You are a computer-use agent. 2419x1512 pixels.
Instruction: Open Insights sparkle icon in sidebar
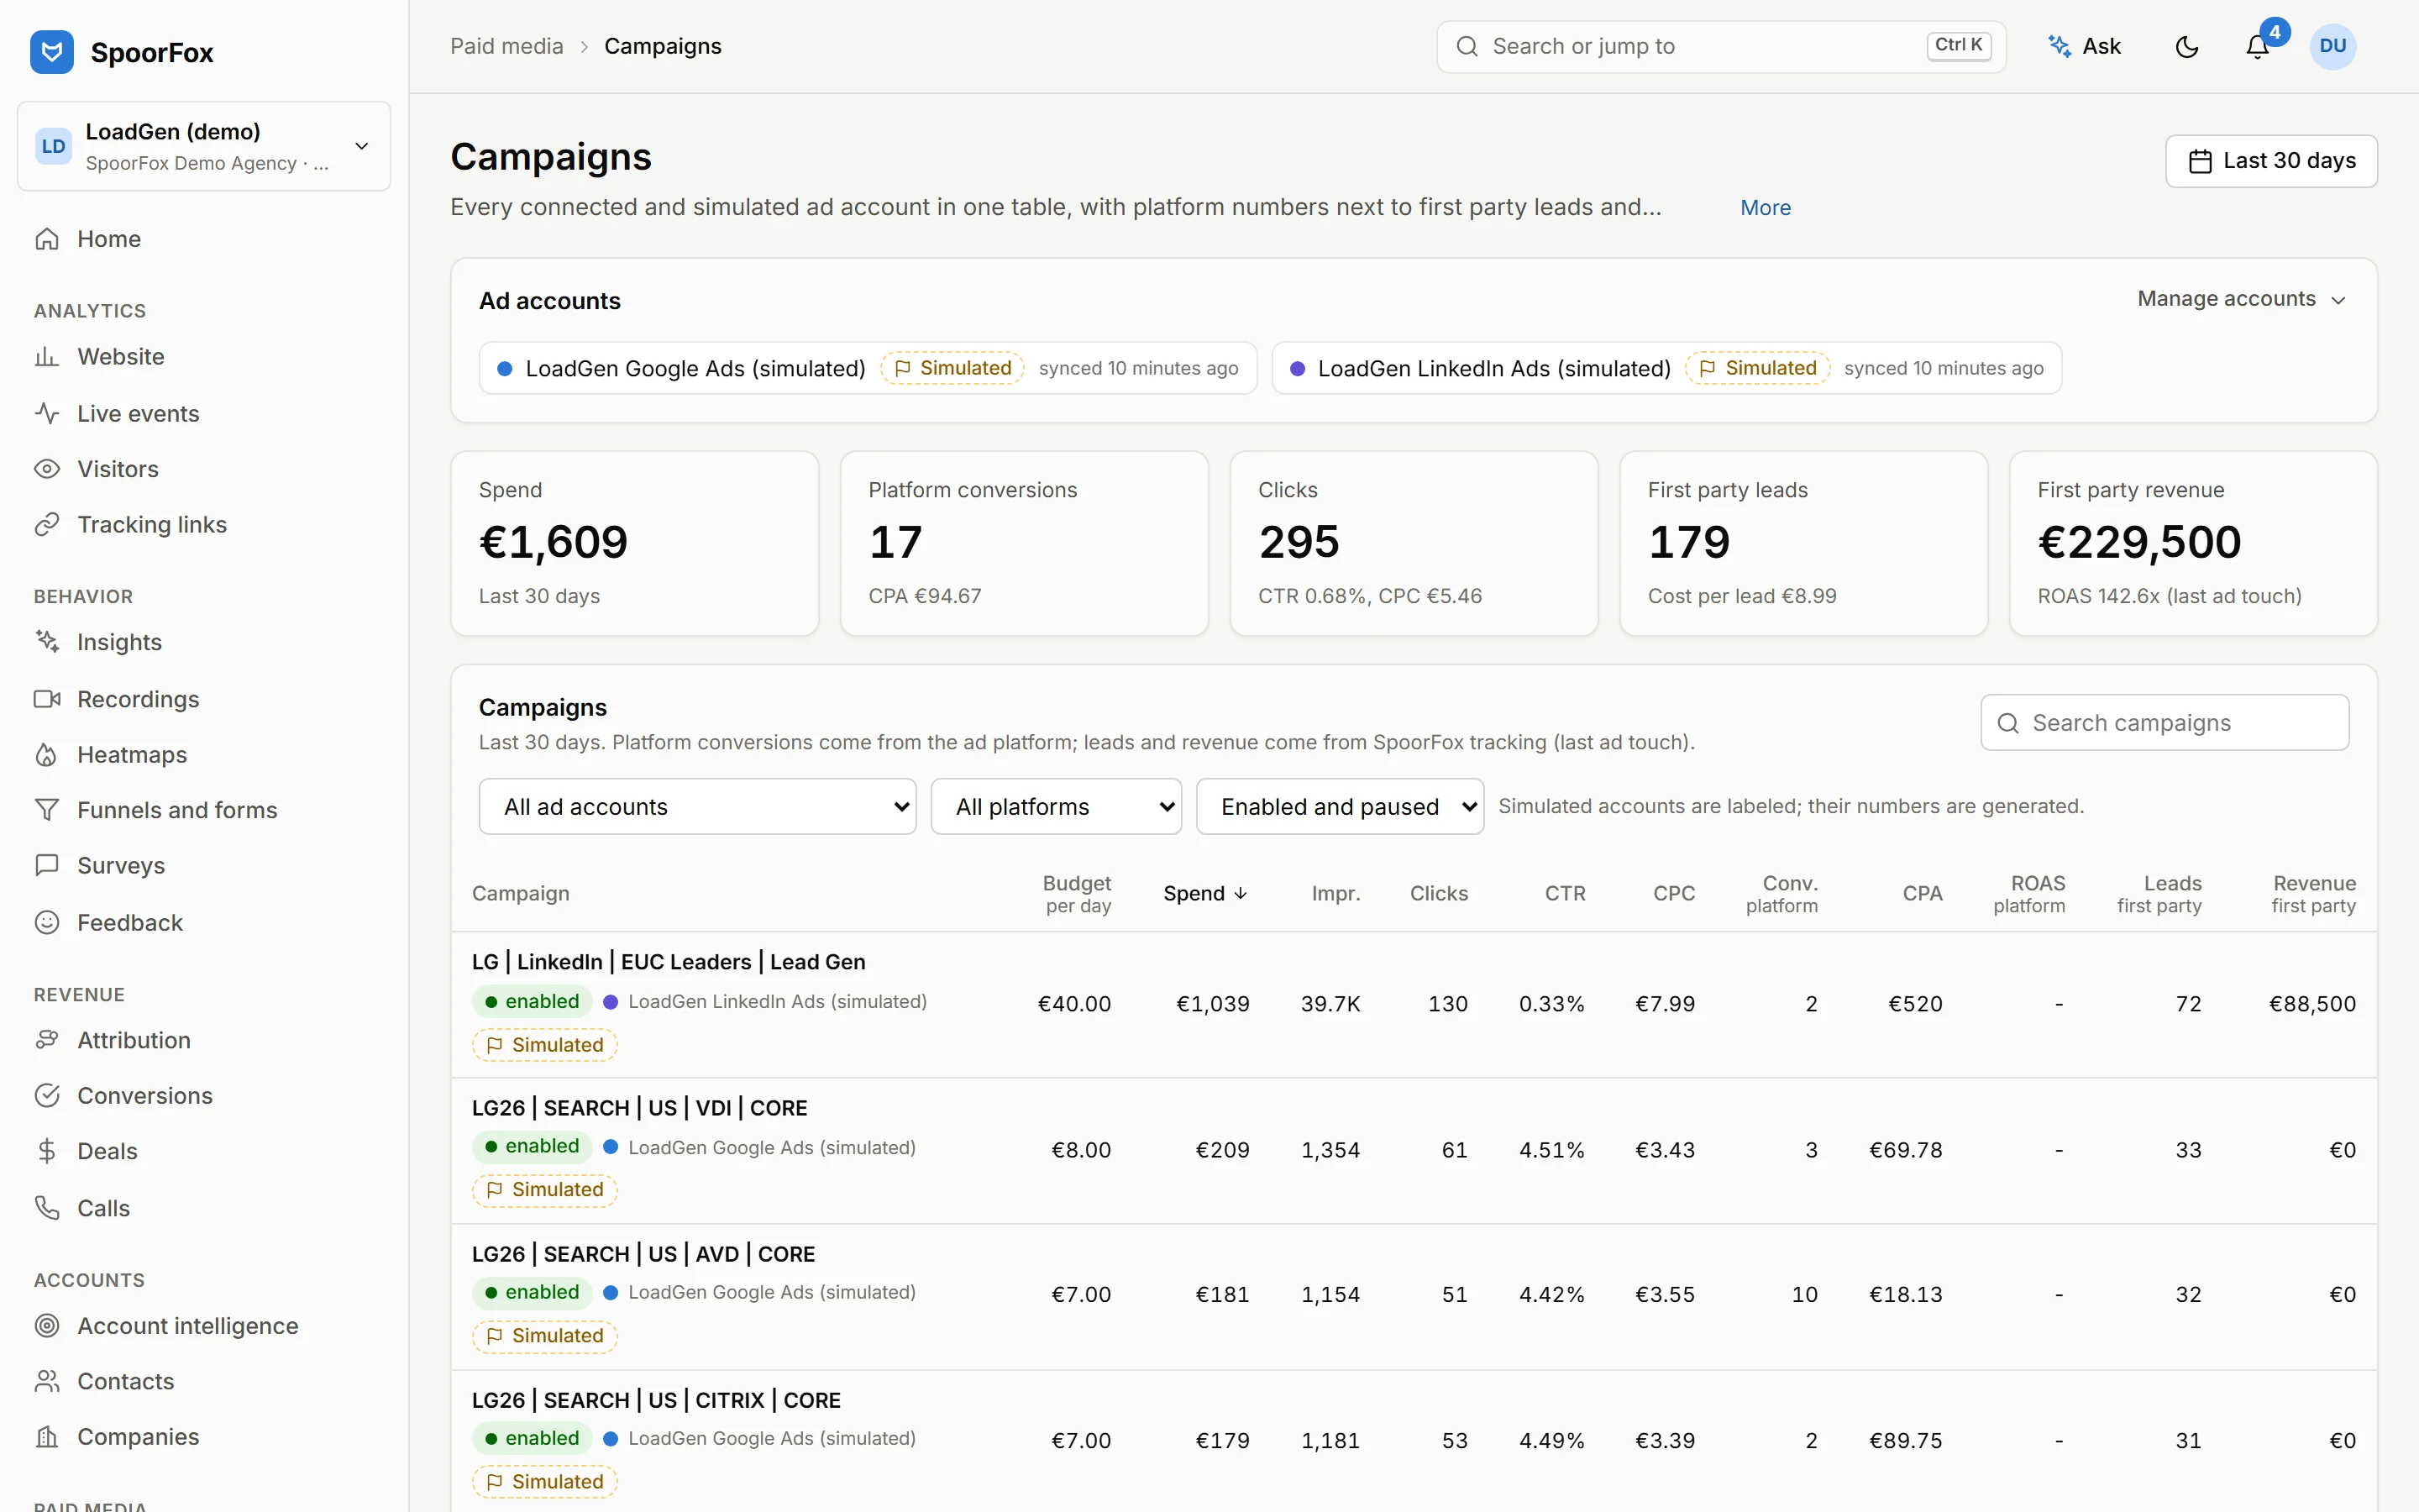[47, 642]
